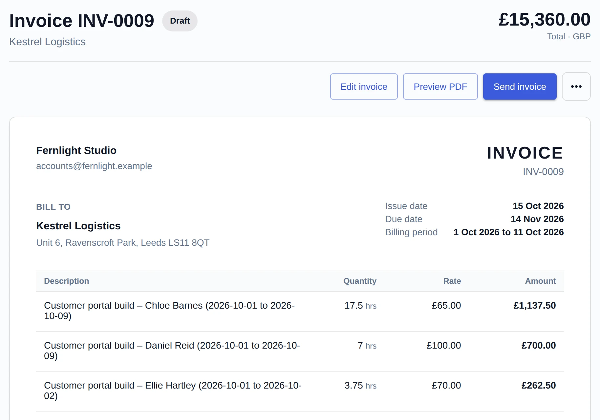600x420 pixels.
Task: Click the £700.00 amount
Action: coord(538,346)
